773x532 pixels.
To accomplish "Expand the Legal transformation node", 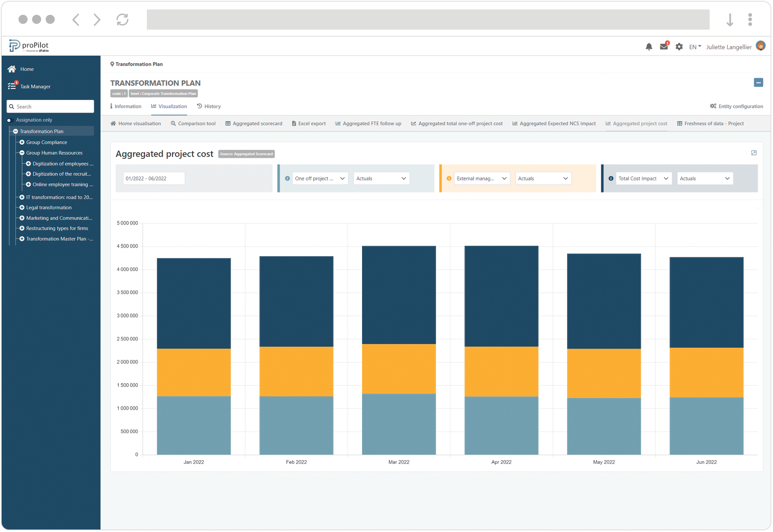I will [x=22, y=208].
